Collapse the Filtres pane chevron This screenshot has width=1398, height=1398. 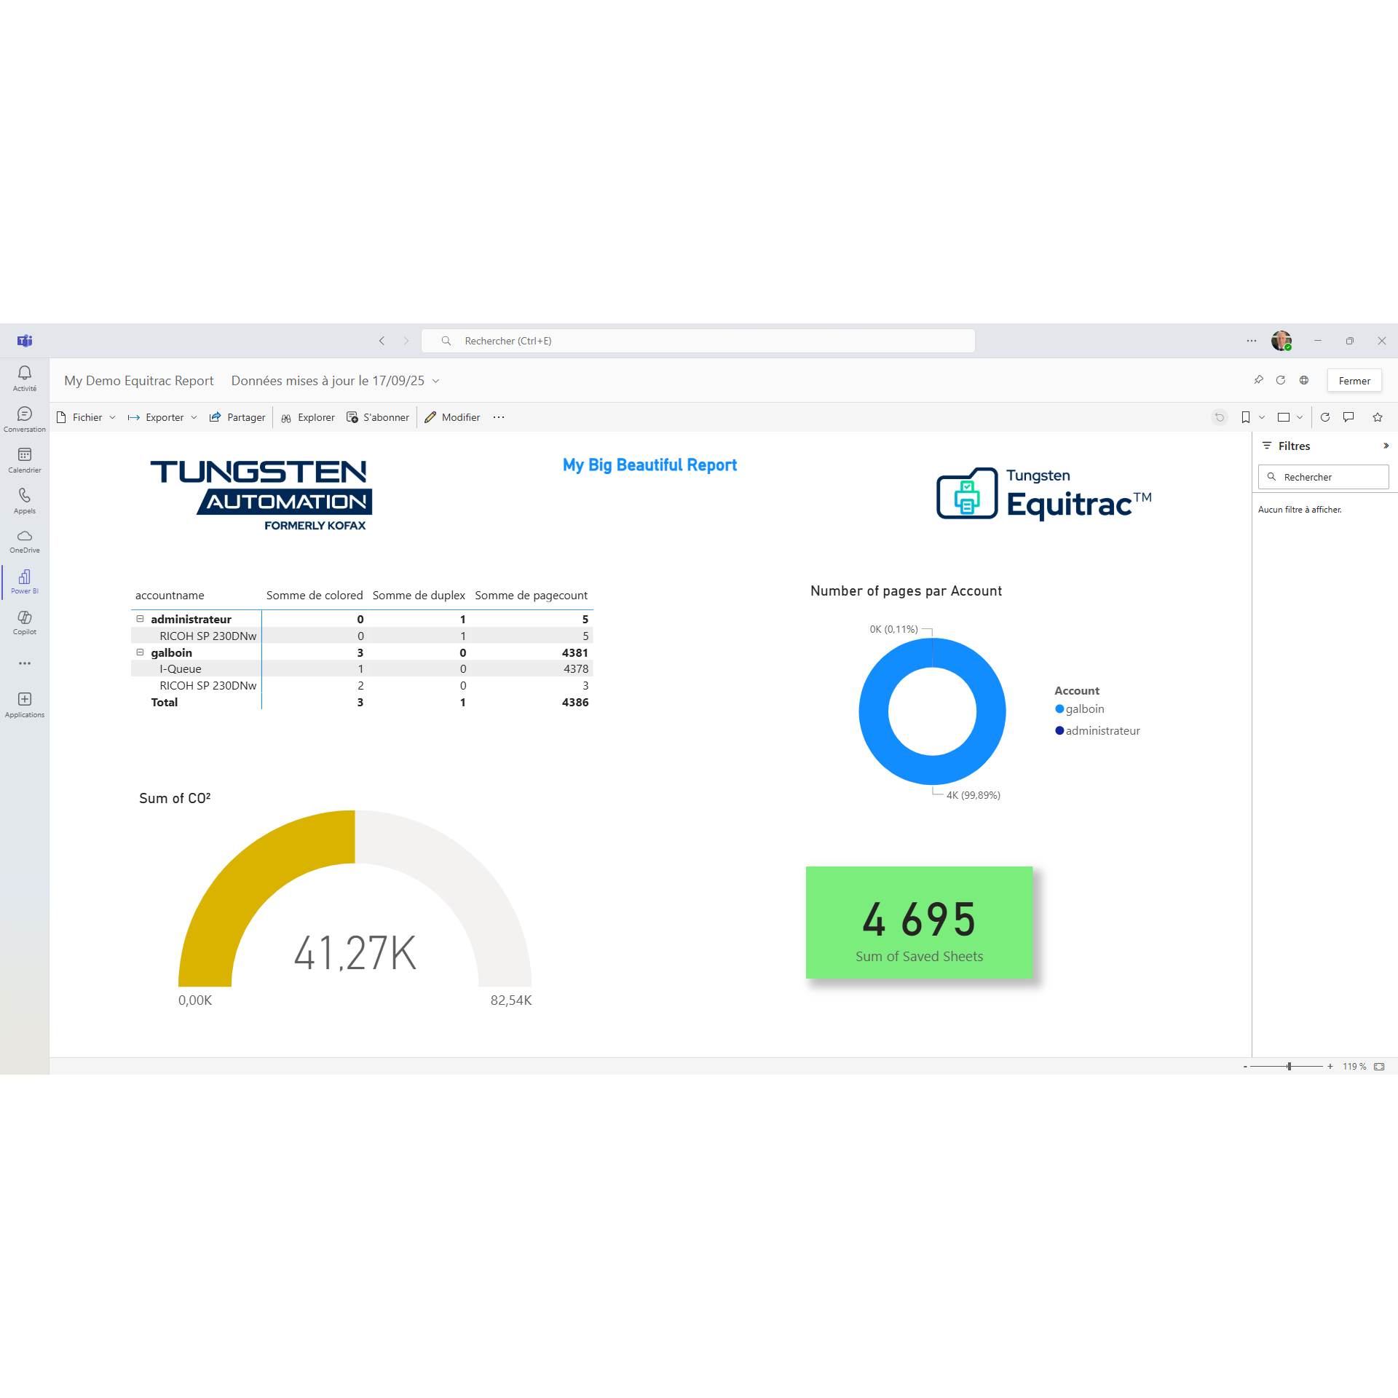pos(1386,446)
